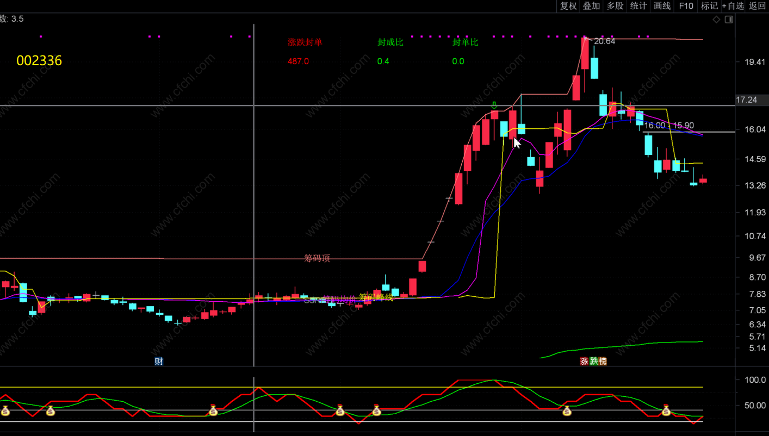
Task: Click the 13.26 price axis label
Action: tap(755, 185)
